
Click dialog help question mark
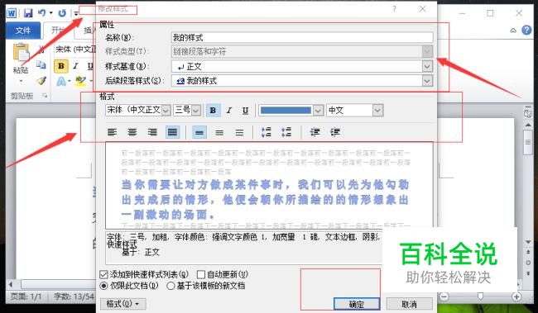click(x=394, y=9)
